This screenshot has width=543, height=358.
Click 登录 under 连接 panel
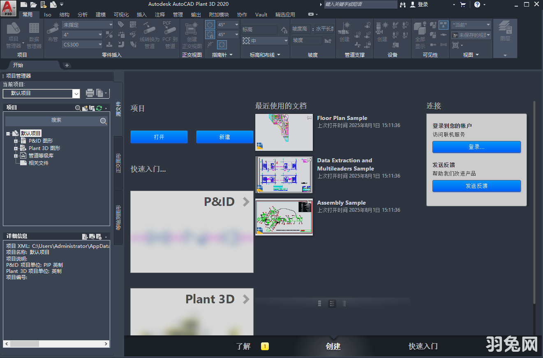(476, 147)
